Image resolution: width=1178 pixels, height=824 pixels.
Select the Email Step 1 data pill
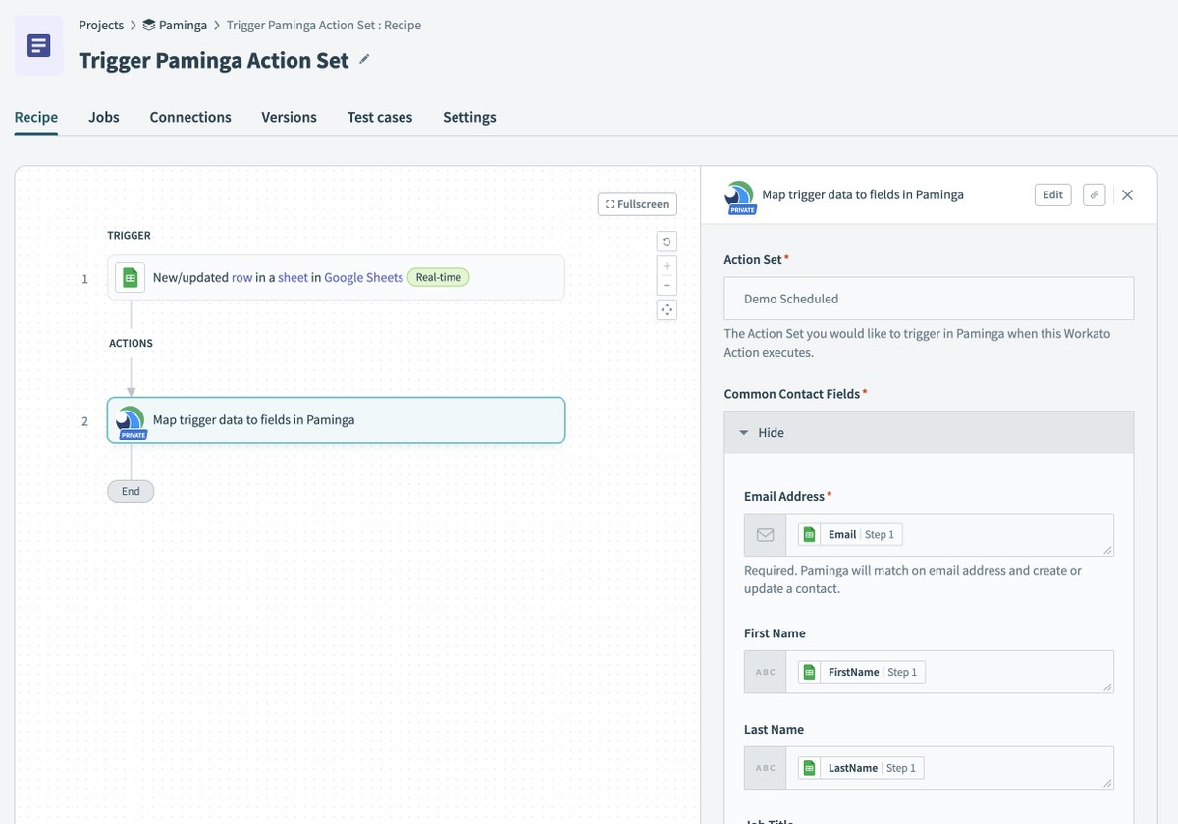[850, 535]
